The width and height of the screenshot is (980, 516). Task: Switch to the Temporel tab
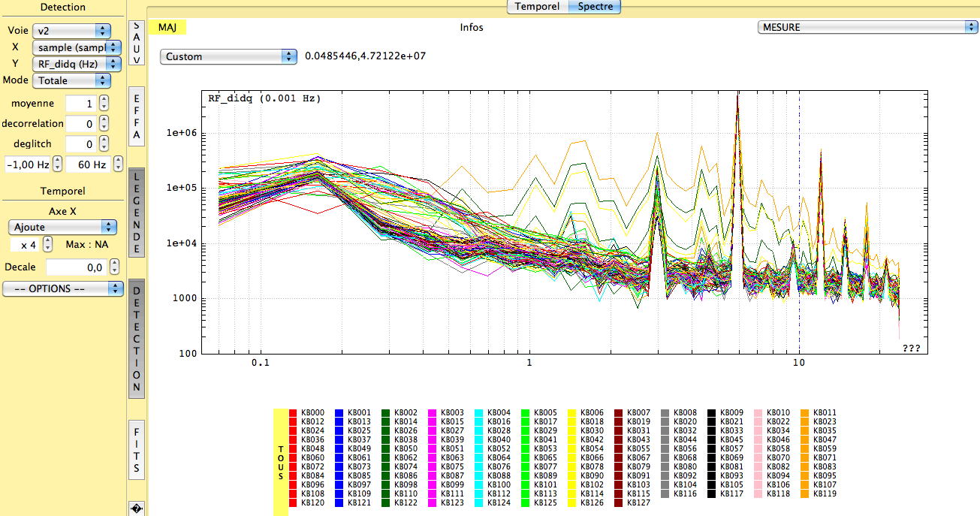point(537,7)
